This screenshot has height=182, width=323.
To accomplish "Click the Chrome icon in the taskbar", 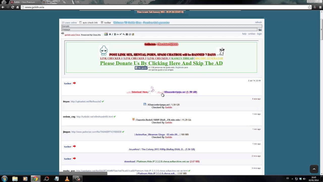I will [36, 179].
